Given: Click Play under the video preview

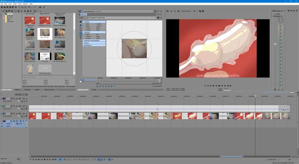Looking at the screenshot, I should tap(213, 86).
